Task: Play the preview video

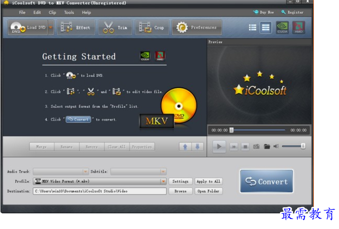Action: 219,147
